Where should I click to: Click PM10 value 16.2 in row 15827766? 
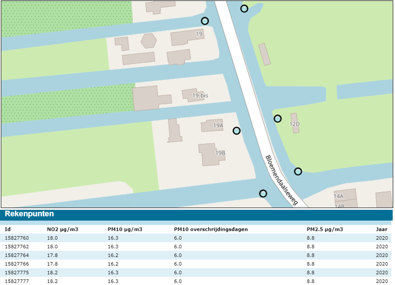pos(113,264)
